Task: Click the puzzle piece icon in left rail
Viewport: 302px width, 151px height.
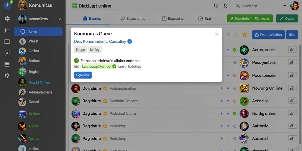Action: click(x=7, y=19)
